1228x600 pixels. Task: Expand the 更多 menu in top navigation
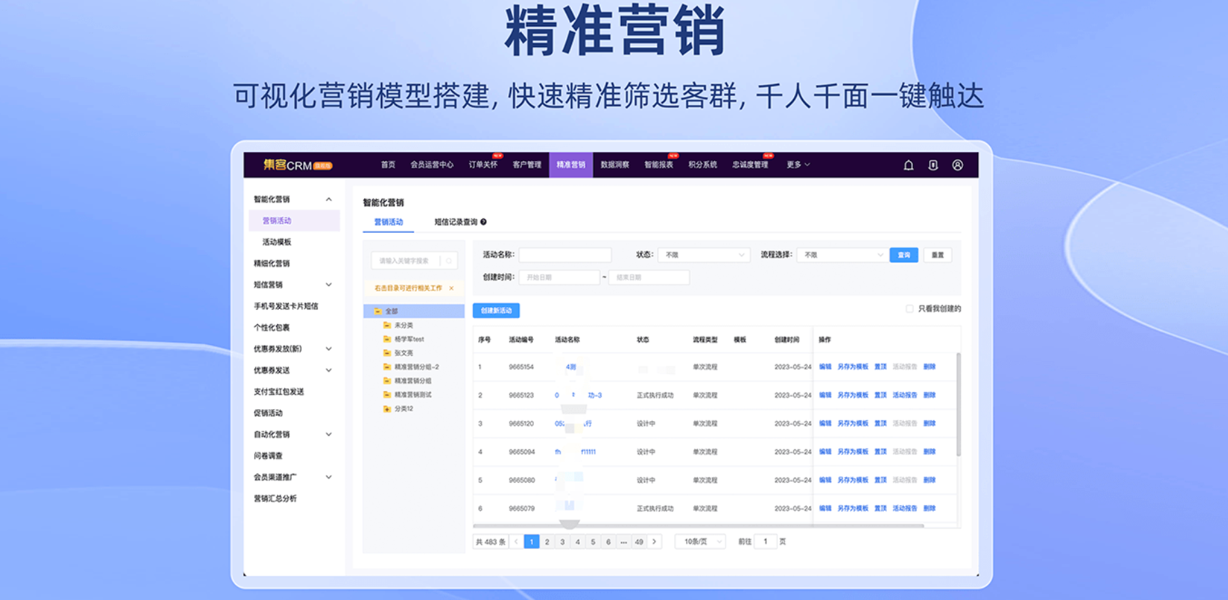click(x=797, y=165)
